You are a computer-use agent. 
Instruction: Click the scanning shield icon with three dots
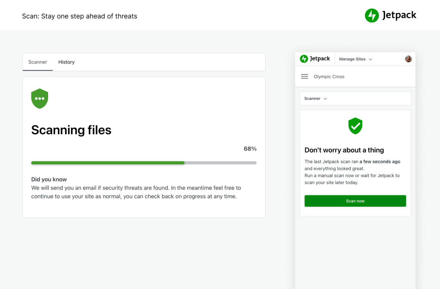(x=40, y=98)
